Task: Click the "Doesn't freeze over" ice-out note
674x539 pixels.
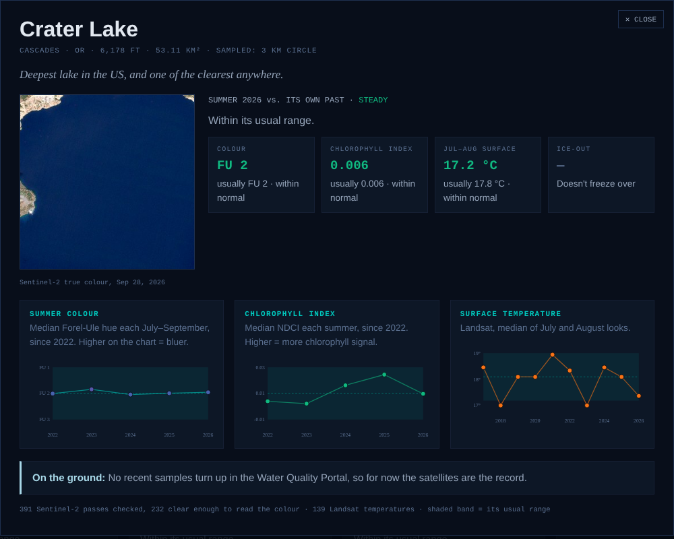Action: click(596, 183)
